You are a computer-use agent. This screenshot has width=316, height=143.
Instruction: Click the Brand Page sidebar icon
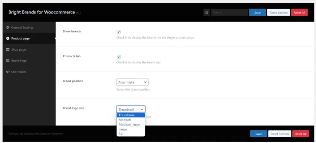[x=8, y=61]
